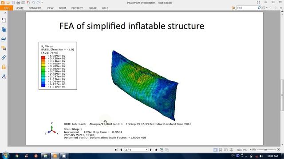Open PowerPoint from the taskbar
284x159 pixels.
[x=36, y=156]
